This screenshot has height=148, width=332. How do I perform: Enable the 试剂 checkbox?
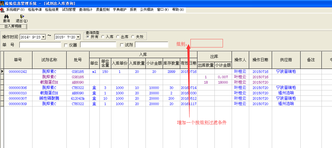(122, 45)
